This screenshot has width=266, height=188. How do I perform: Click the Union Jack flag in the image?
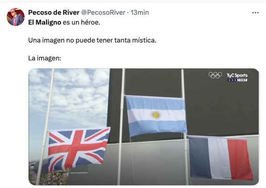tap(78, 149)
